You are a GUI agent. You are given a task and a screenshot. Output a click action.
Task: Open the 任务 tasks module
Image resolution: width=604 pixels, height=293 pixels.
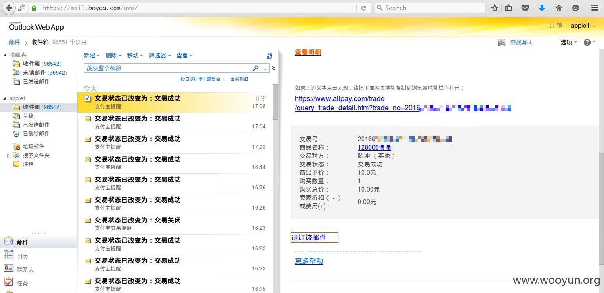[38, 283]
